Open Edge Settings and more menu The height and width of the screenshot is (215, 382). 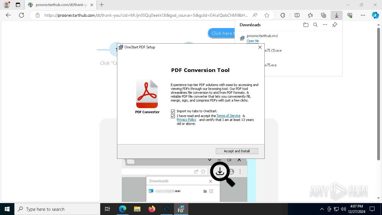[x=363, y=15]
